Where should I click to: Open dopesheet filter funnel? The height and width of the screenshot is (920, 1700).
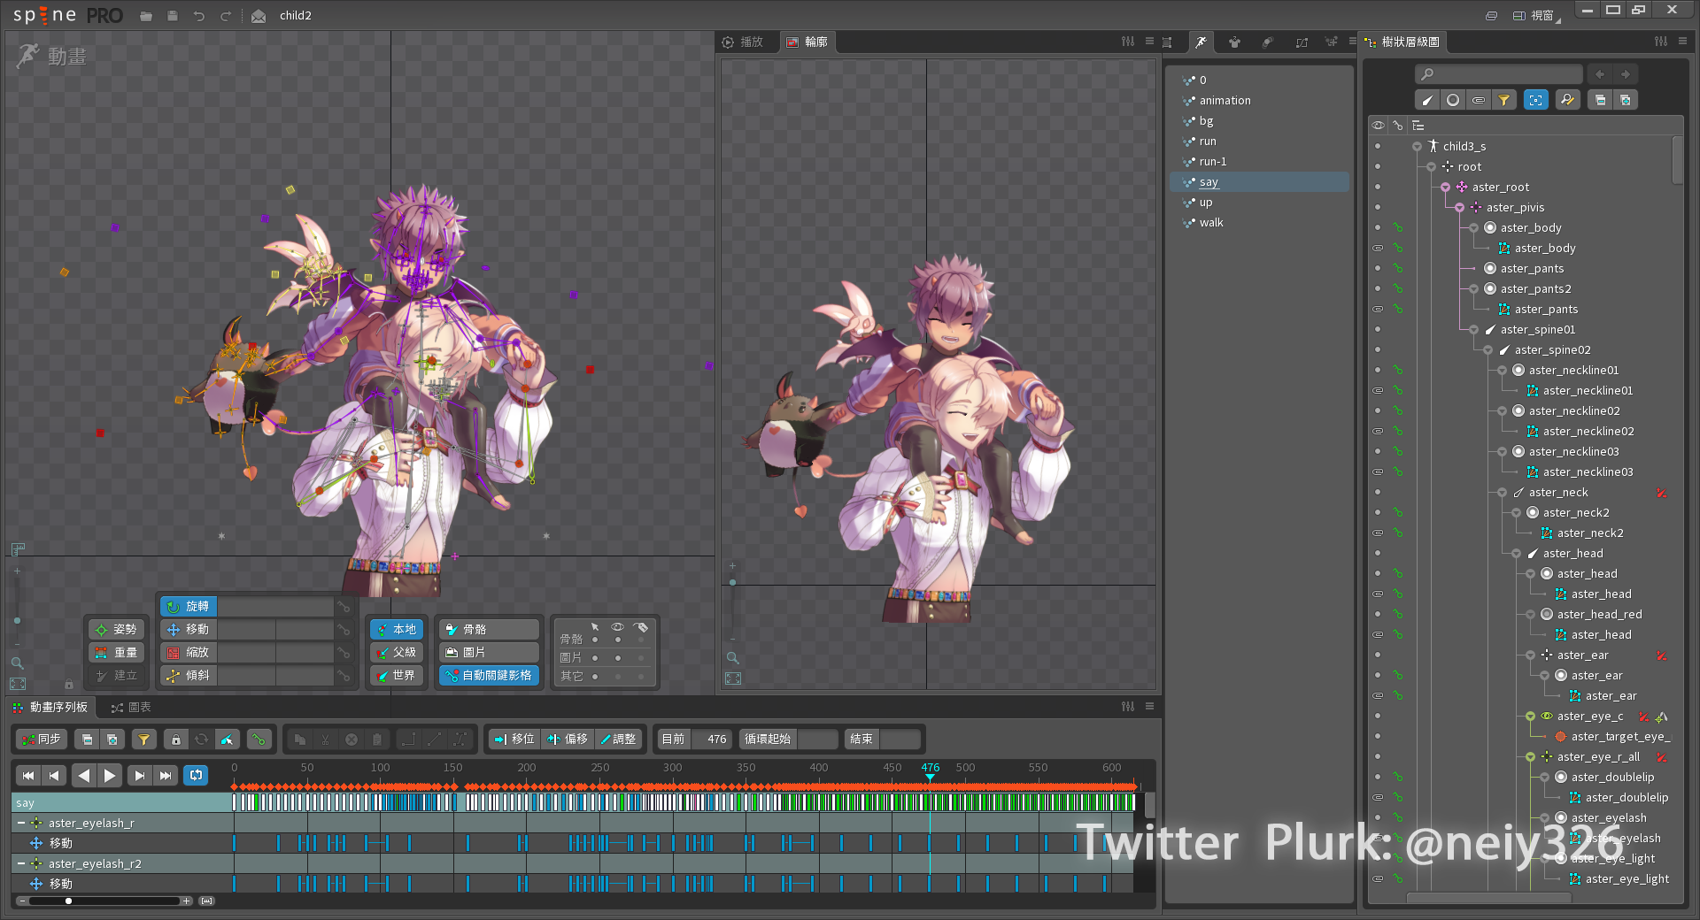coord(144,740)
